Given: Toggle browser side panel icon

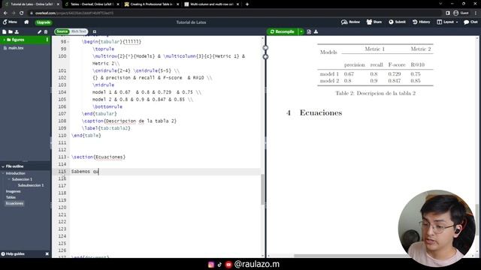Looking at the screenshot, I should click(x=448, y=13).
